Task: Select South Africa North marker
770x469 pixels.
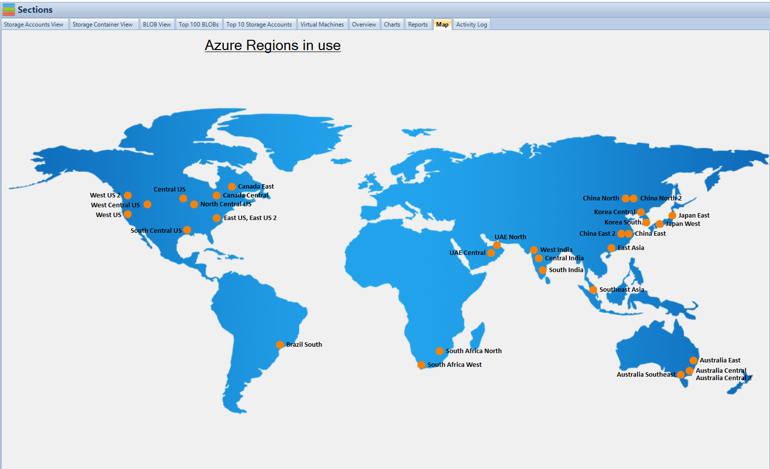Action: [x=440, y=351]
